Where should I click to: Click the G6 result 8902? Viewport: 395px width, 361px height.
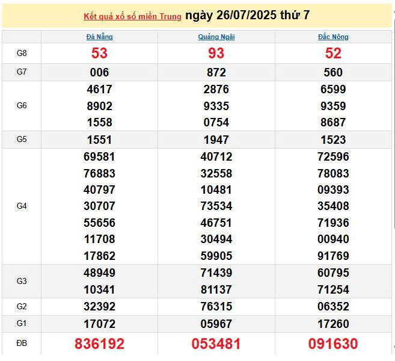(x=100, y=106)
